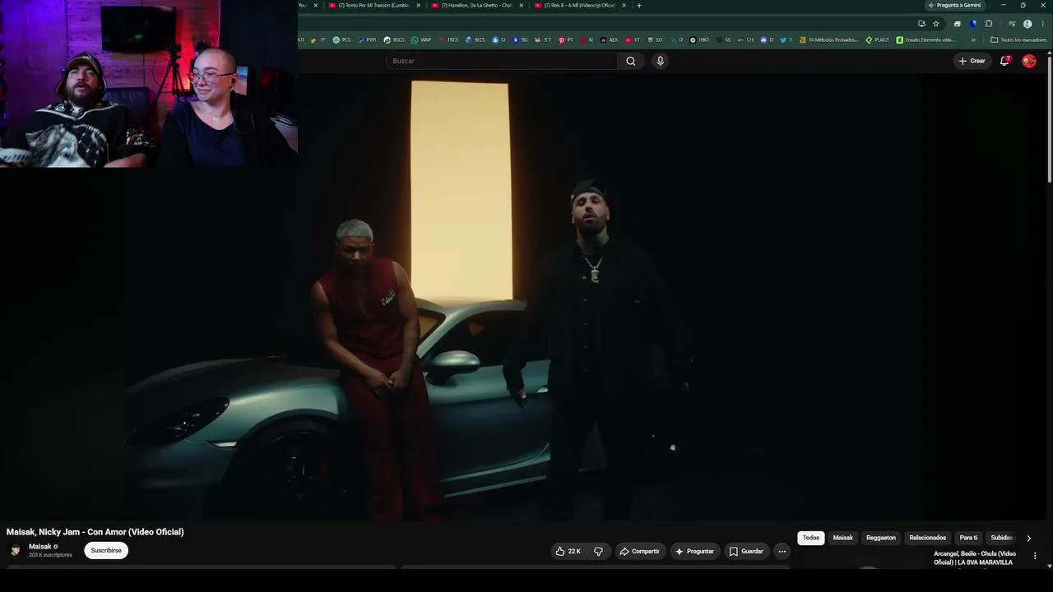Show next filter chips arrow

pyautogui.click(x=1028, y=538)
